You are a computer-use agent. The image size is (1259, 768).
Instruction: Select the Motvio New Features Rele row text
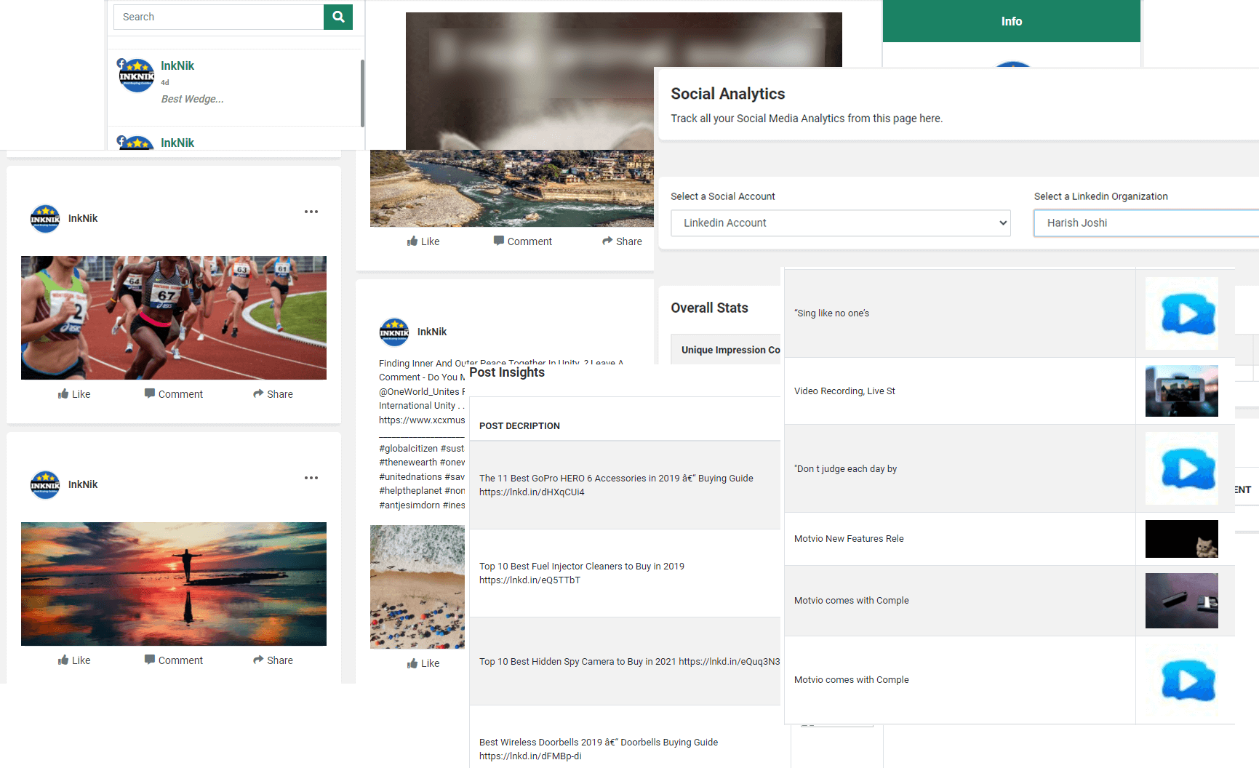849,539
